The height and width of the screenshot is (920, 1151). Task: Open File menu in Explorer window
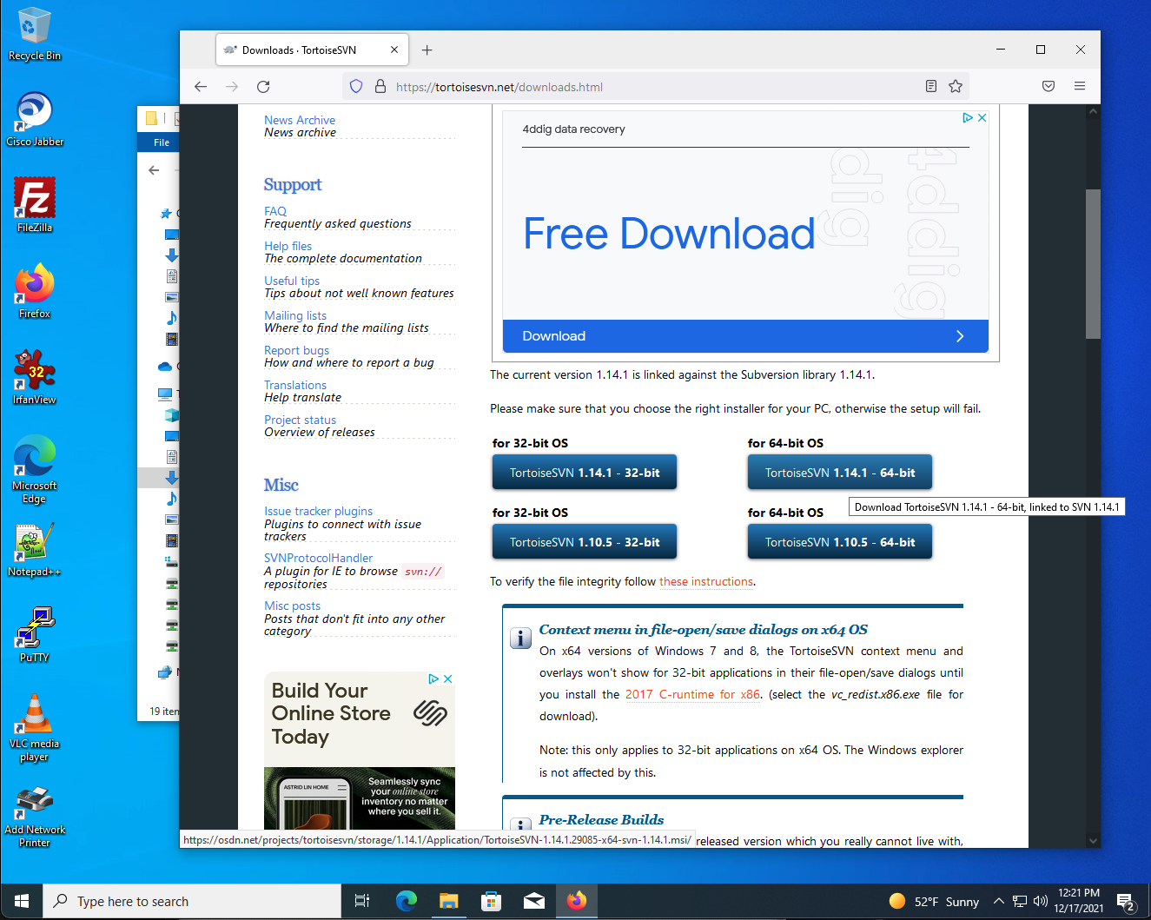[x=162, y=142]
